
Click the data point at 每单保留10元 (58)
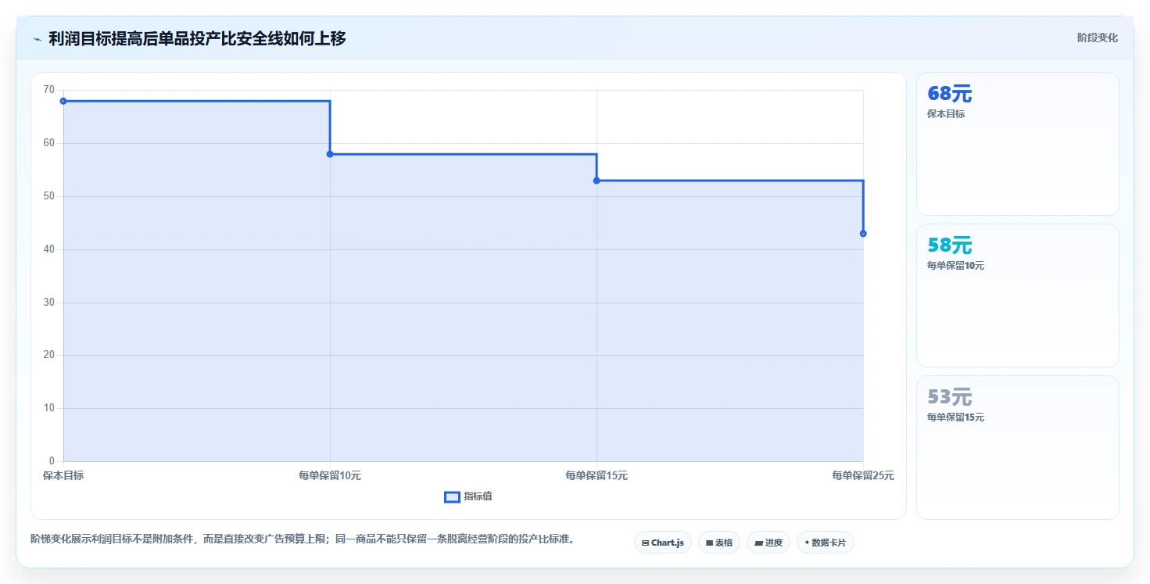coord(330,154)
